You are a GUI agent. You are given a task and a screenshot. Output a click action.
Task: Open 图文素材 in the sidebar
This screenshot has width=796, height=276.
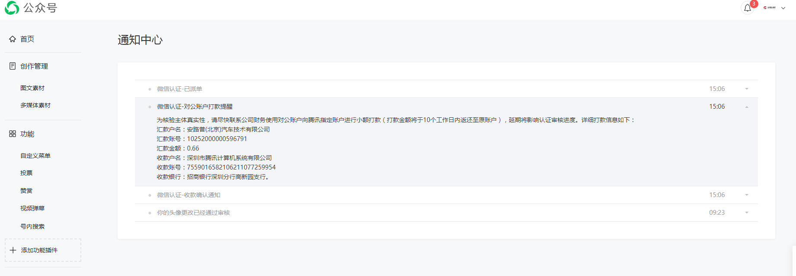pyautogui.click(x=32, y=88)
